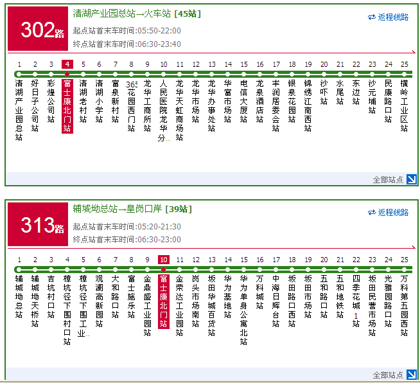Click the 返程线路 swap icon for route 302
The image size is (420, 383).
click(371, 17)
